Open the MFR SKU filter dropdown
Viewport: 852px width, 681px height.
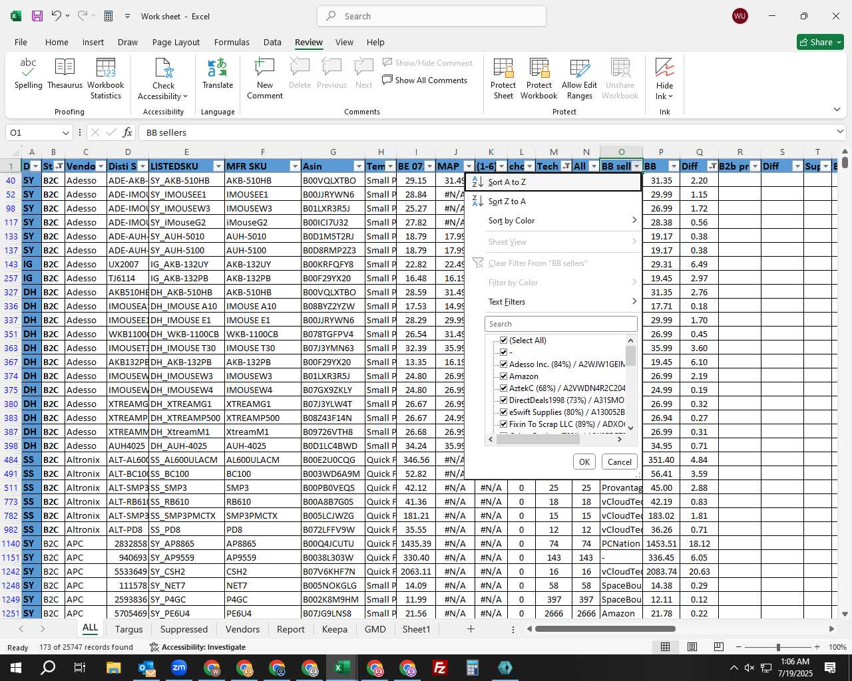[294, 166]
